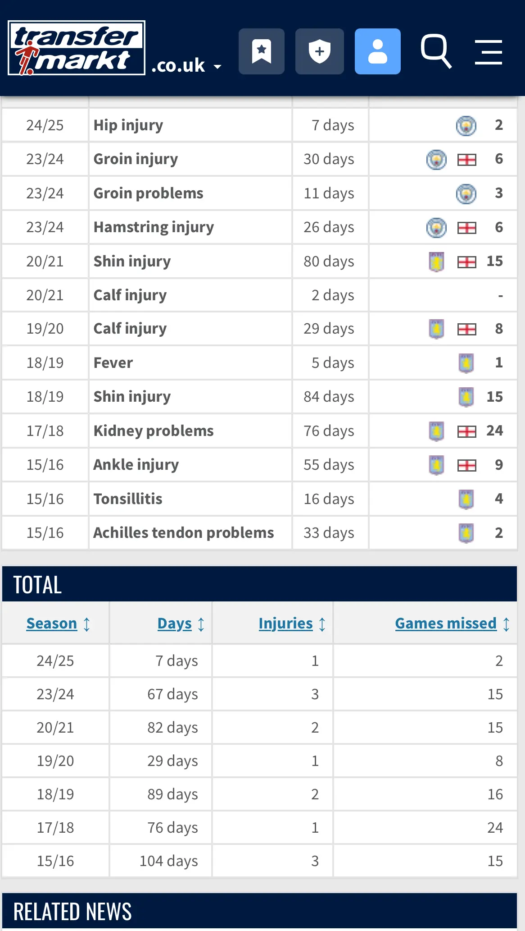This screenshot has width=525, height=931.
Task: Click England flag in Kidney problems row
Action: click(x=466, y=431)
